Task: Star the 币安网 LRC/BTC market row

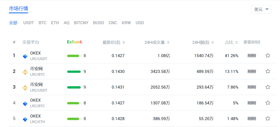Action: 268,72
